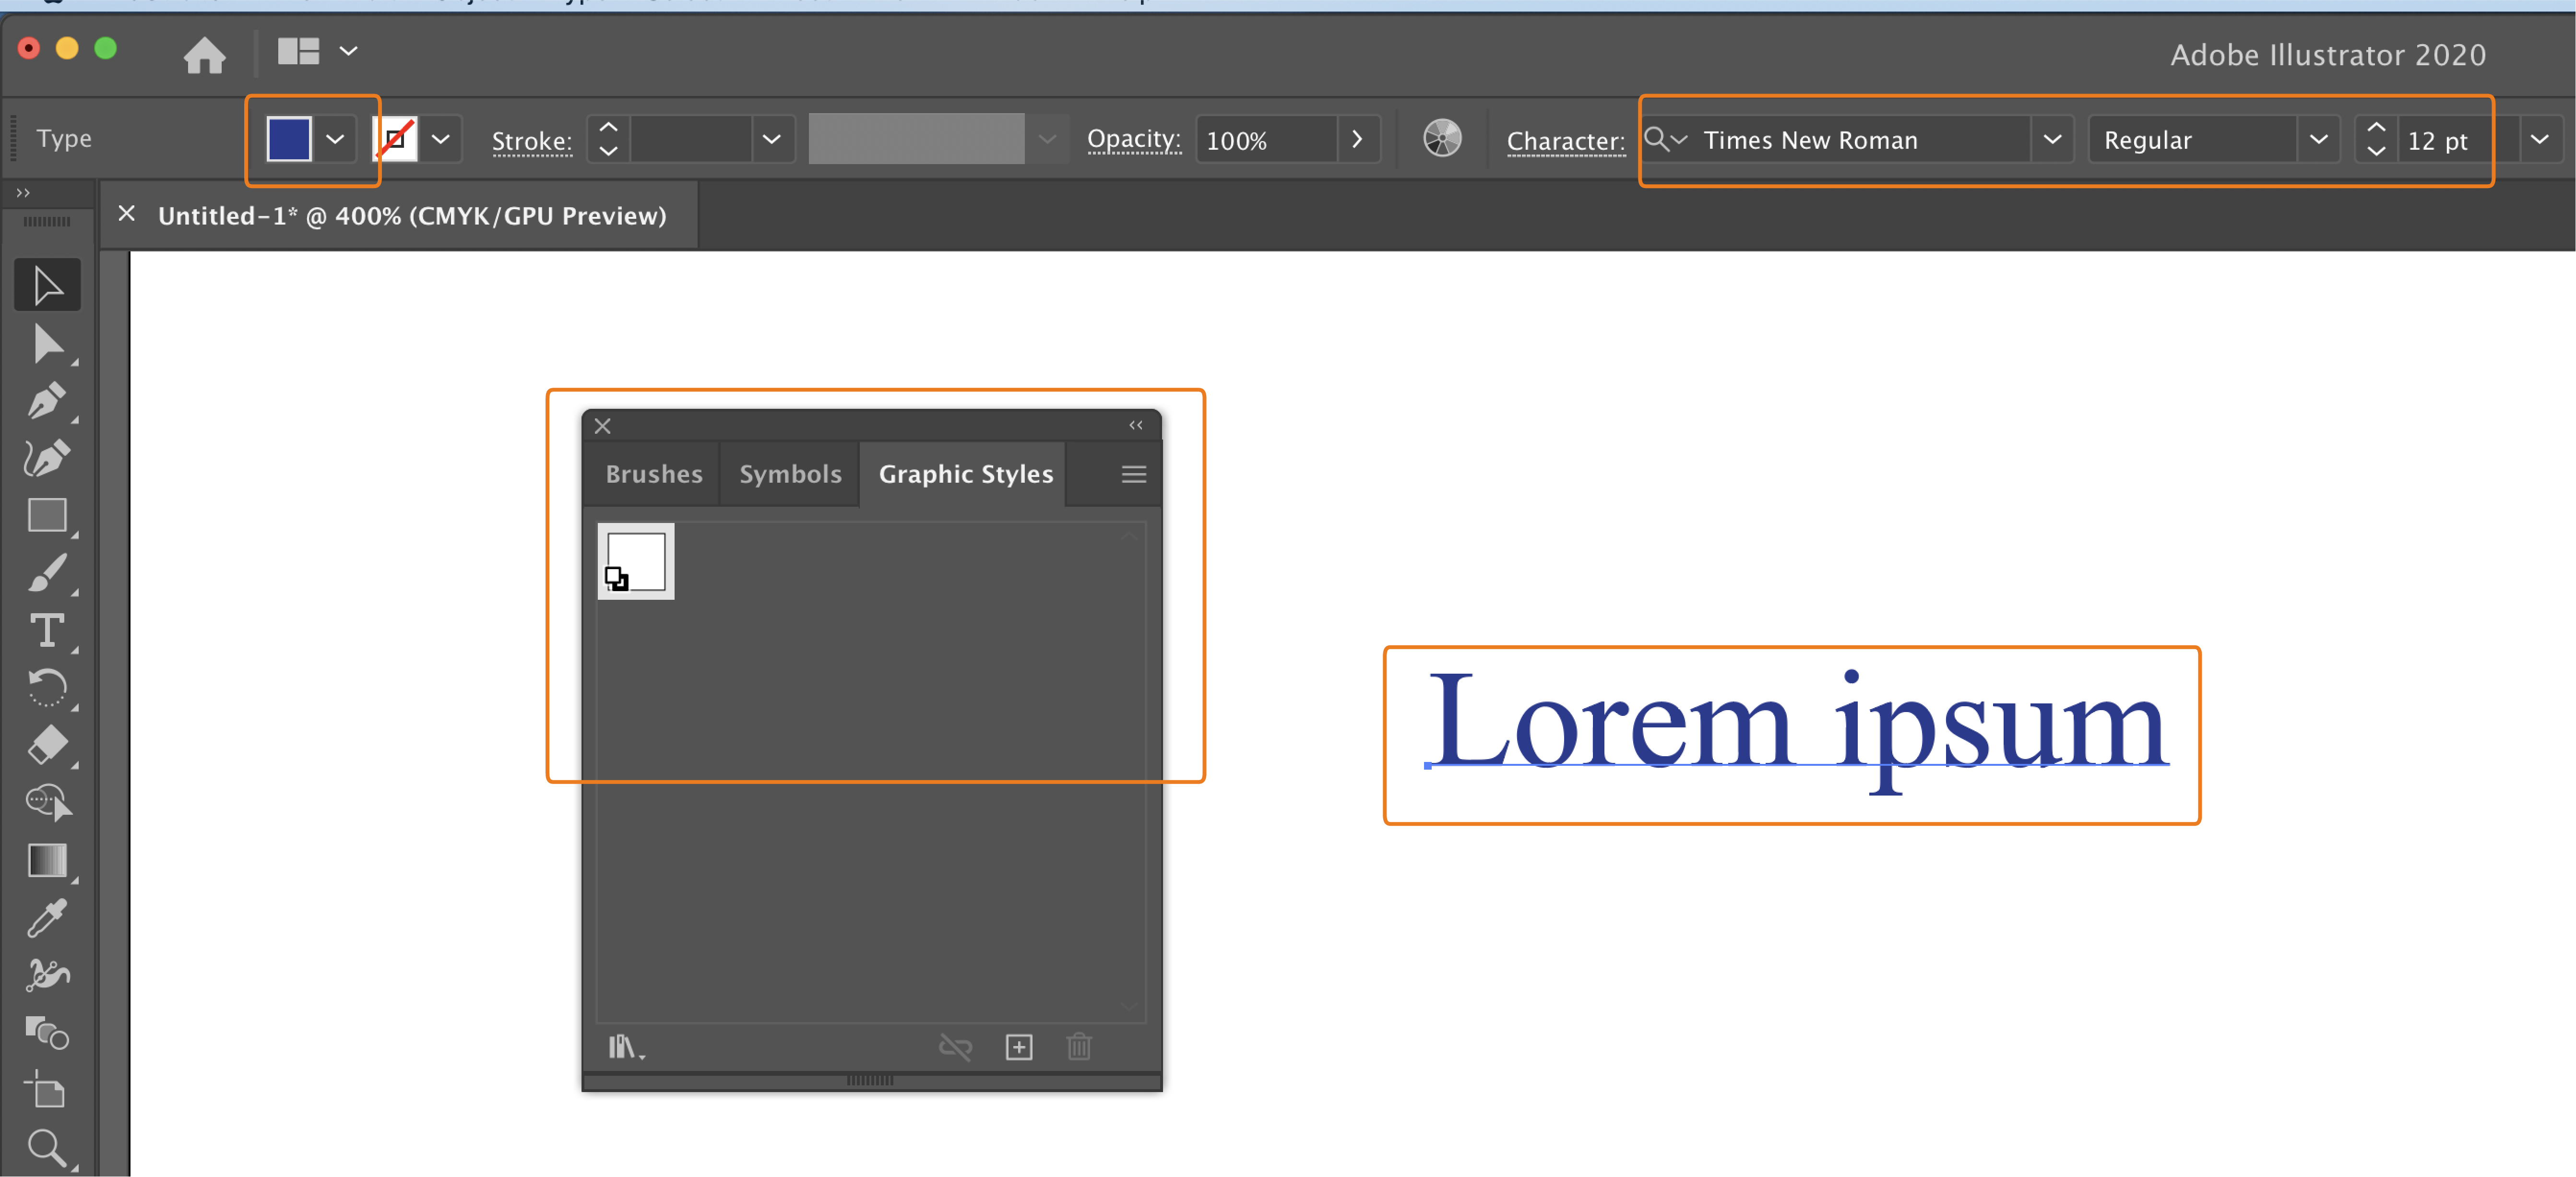The image size is (2576, 1177).
Task: Delete the selected graphic style
Action: 1079,1047
